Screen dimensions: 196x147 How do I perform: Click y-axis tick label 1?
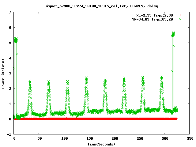pos(10,104)
